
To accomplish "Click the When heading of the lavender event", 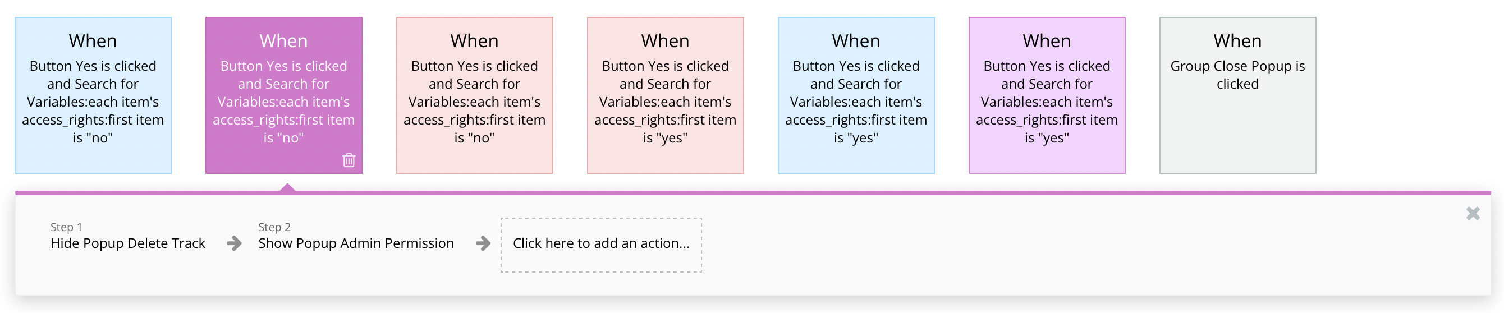I will point(1046,41).
